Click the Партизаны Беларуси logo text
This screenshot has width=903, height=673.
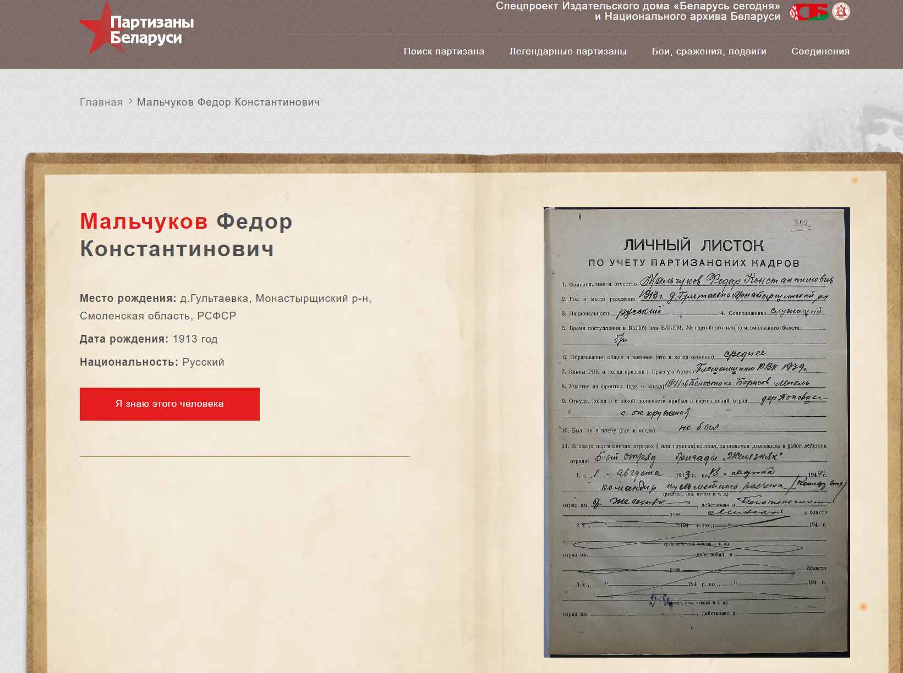pyautogui.click(x=152, y=30)
